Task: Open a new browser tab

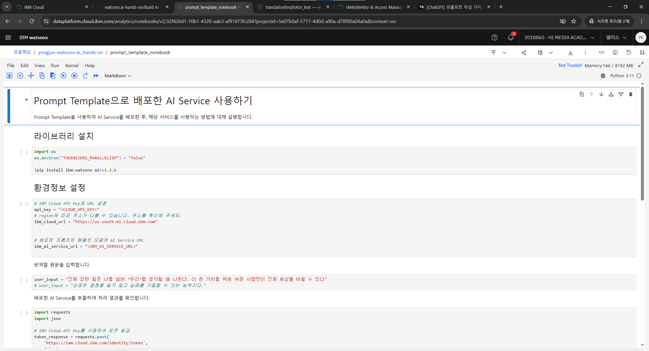Action: (x=501, y=7)
